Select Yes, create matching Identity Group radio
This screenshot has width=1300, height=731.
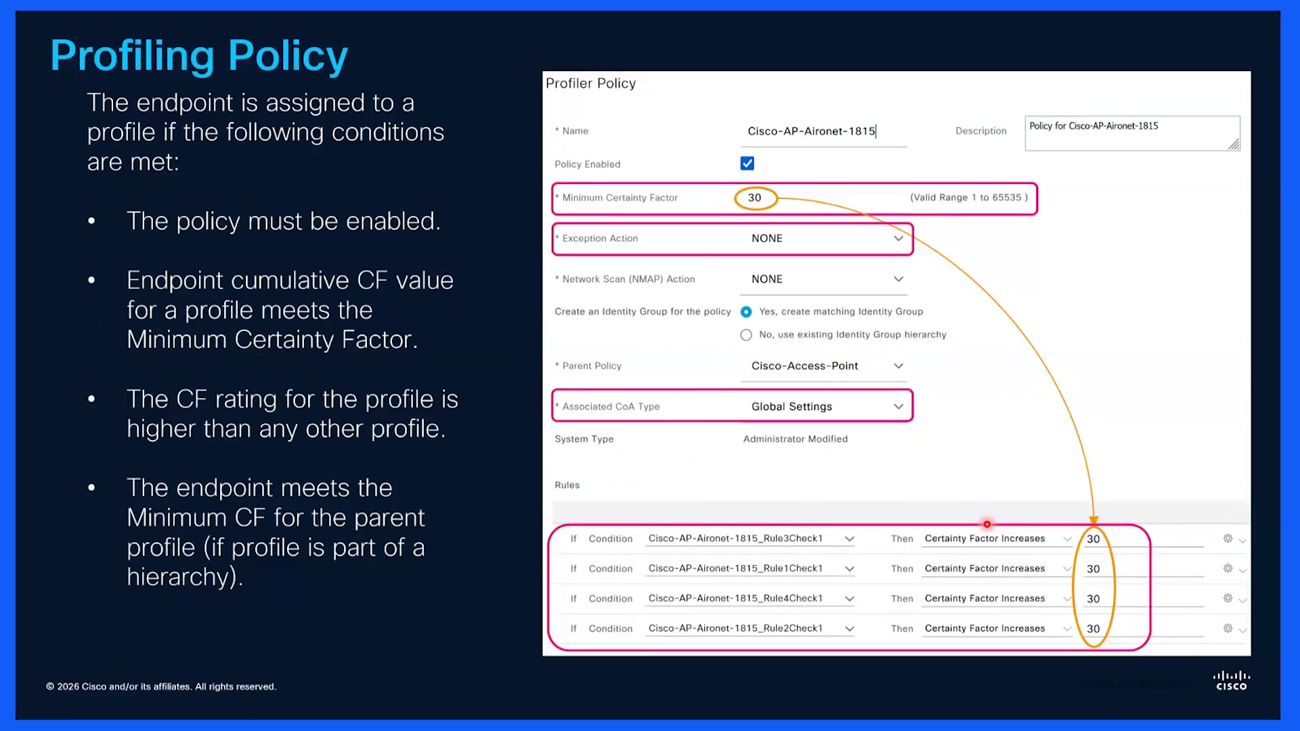[x=746, y=312]
